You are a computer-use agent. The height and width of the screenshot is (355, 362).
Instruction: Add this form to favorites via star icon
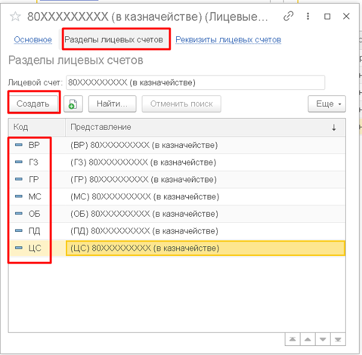(15, 16)
